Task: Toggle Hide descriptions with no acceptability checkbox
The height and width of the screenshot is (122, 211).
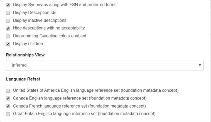Action: [8, 28]
